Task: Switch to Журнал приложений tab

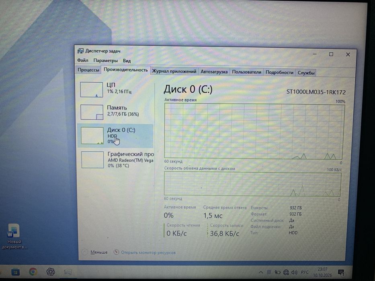Action: [174, 71]
